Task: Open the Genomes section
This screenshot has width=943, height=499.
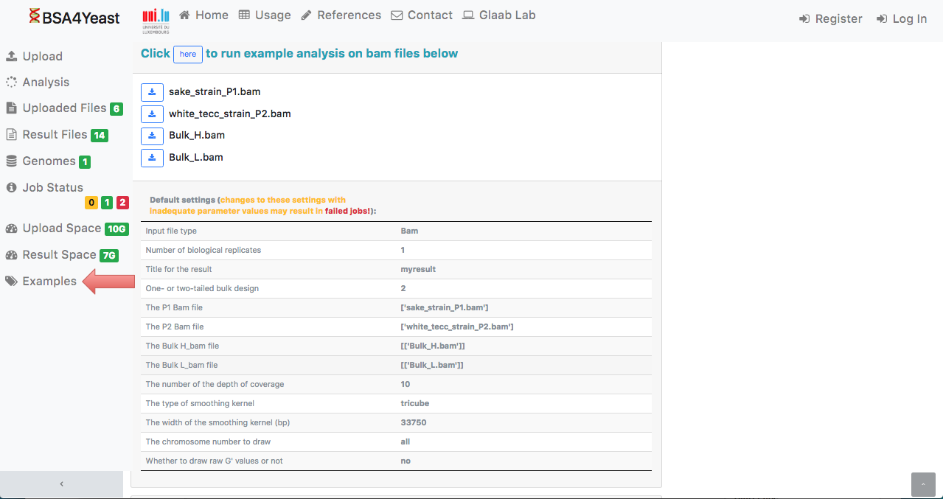Action: [49, 161]
